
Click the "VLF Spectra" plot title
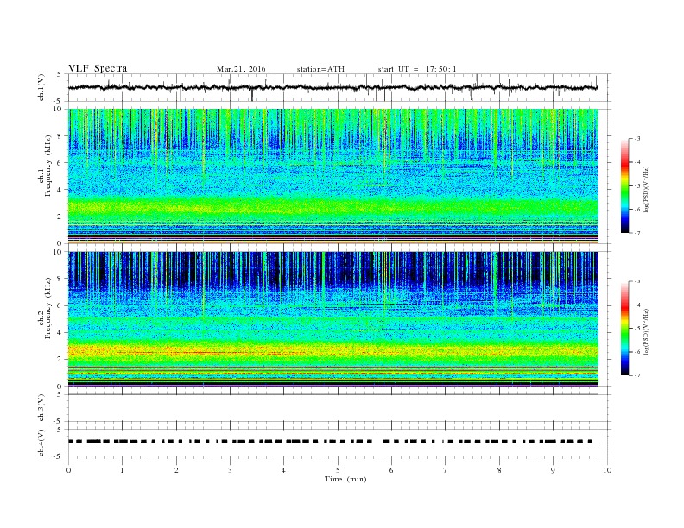coord(98,68)
